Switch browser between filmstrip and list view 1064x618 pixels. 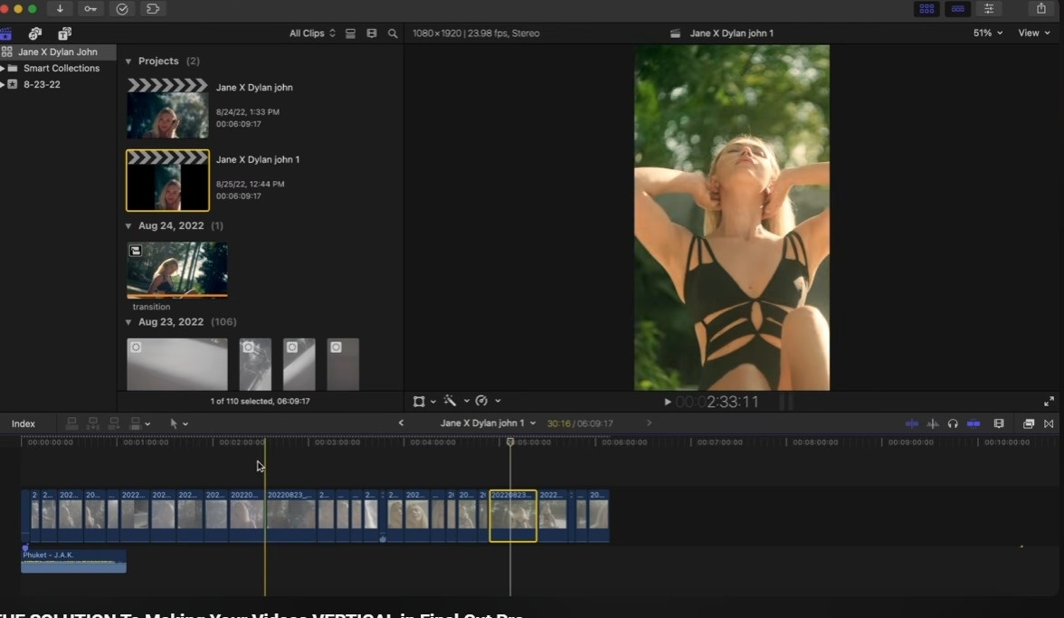[350, 33]
